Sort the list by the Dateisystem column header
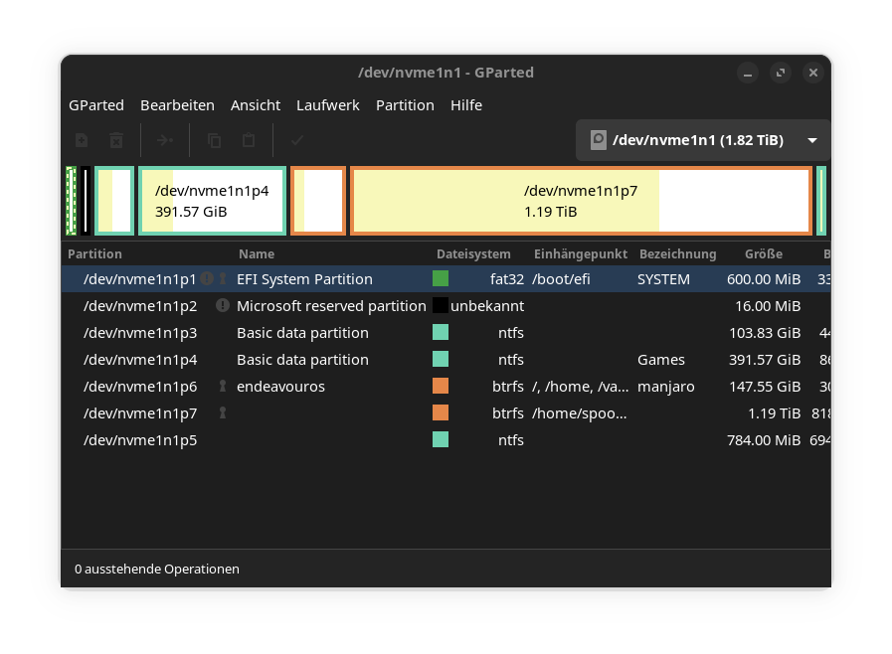 [x=473, y=254]
